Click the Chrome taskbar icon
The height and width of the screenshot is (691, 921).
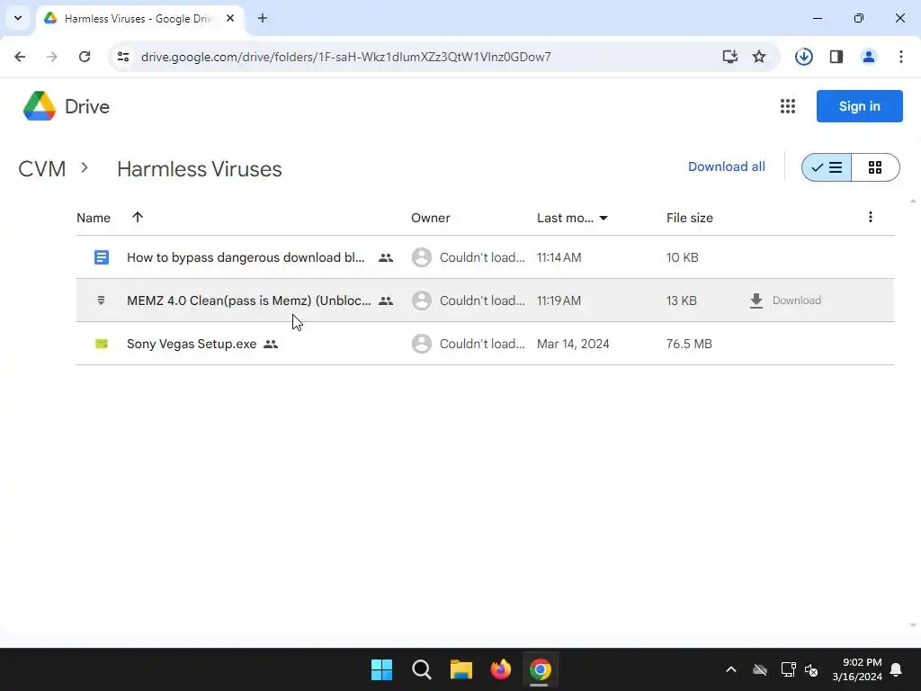pos(540,669)
